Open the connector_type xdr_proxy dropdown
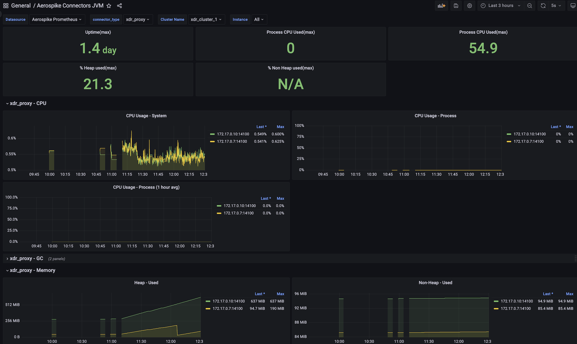This screenshot has width=577, height=344. [138, 20]
